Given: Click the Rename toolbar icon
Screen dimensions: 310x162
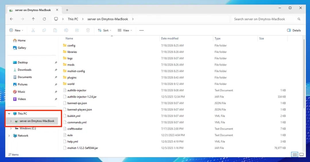Looking at the screenshot, I should pos(66,30).
